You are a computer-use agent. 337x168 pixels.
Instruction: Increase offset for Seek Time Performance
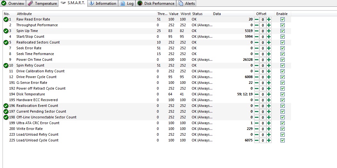tap(269, 54)
